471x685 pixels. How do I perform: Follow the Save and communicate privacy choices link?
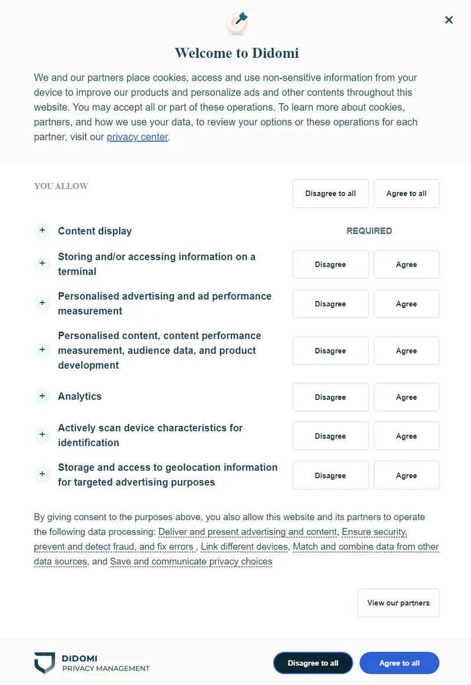pos(190,561)
